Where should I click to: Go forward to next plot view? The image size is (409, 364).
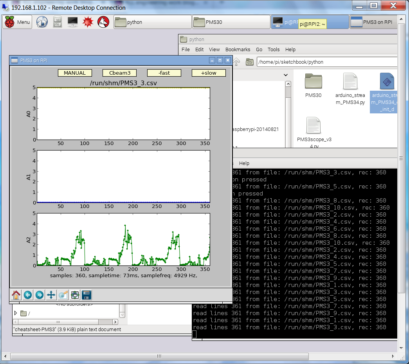click(40, 295)
